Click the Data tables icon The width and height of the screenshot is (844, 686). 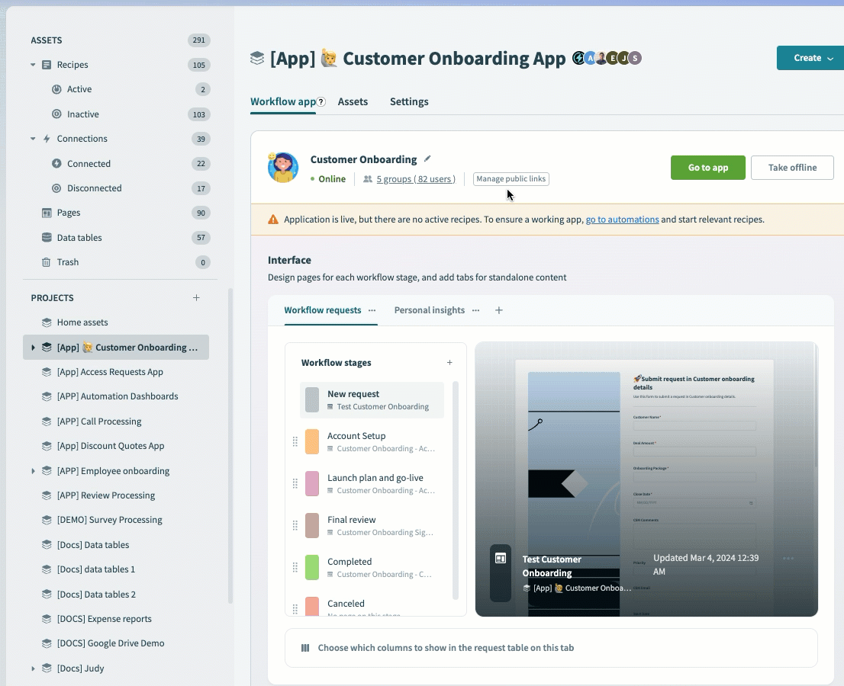[47, 237]
